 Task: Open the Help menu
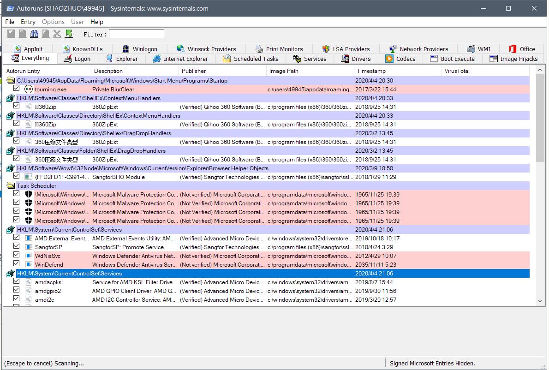coord(96,22)
